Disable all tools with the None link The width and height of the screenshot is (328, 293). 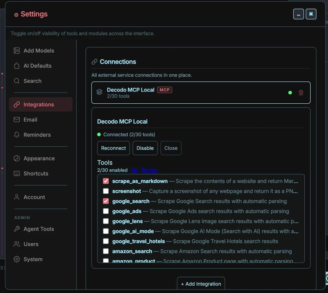coord(149,170)
